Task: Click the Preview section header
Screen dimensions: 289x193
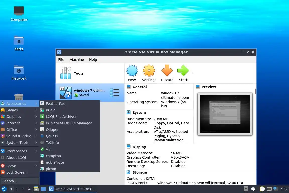Action: point(209,87)
